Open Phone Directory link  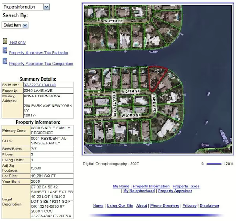click(x=164, y=206)
